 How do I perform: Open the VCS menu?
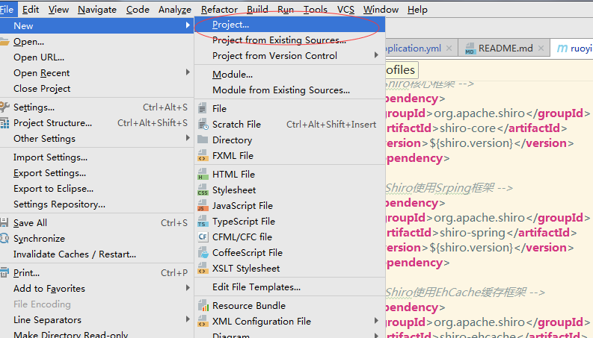(345, 10)
